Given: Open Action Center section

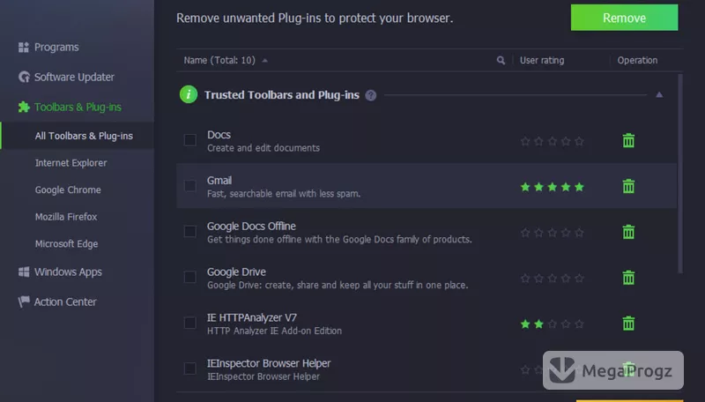Looking at the screenshot, I should (65, 301).
